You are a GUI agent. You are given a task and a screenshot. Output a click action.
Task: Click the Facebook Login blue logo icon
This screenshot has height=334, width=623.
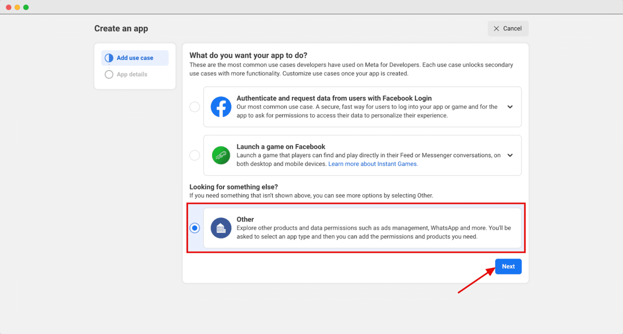pyautogui.click(x=221, y=107)
